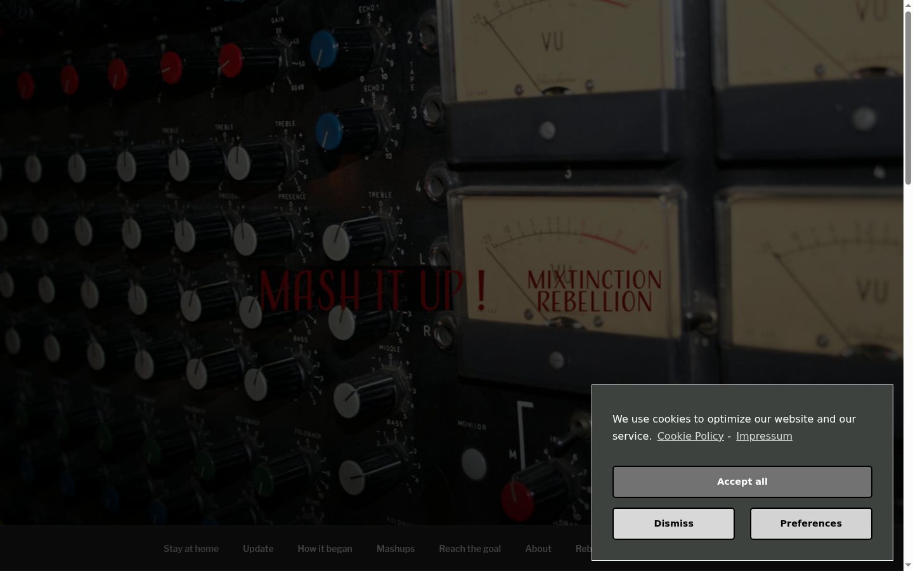
Task: Click the scrollbar down arrow
Action: pos(908,565)
